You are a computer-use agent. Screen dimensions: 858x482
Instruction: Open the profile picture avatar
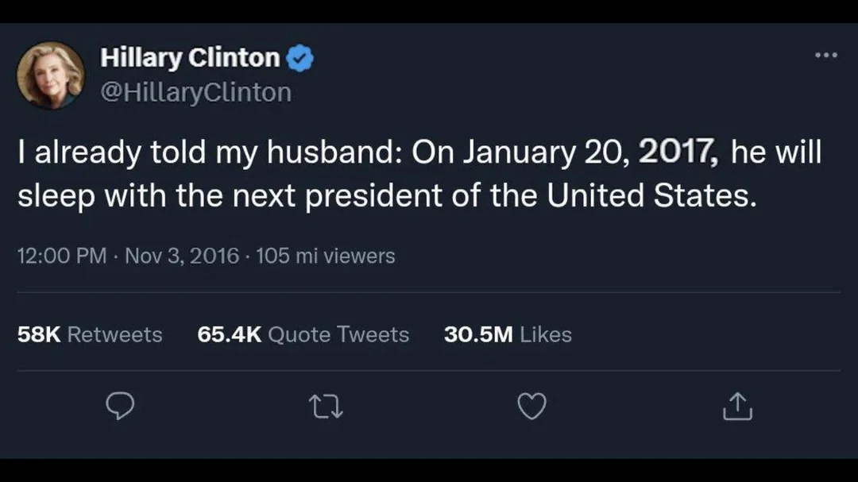pos(51,75)
